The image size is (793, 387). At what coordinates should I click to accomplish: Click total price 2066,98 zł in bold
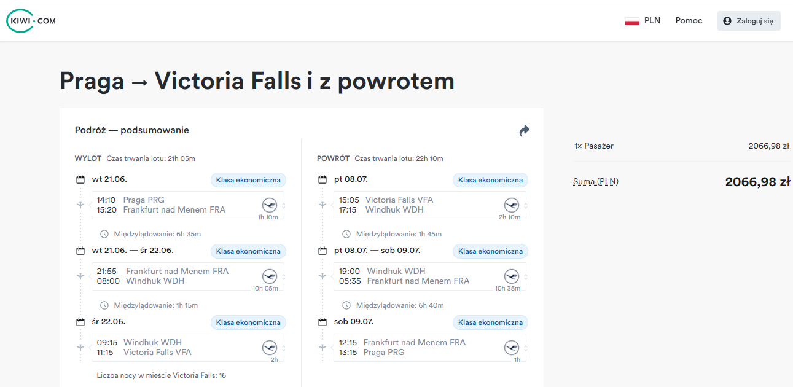coord(757,182)
